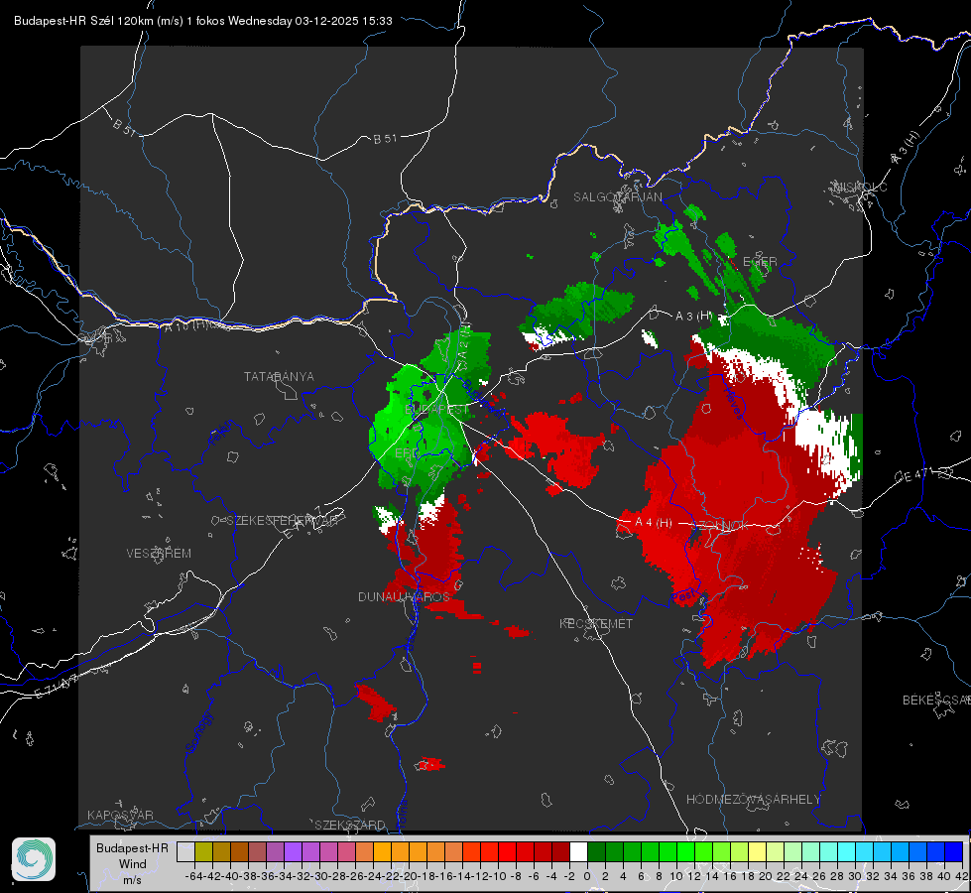Viewport: 971px width, 893px height.
Task: Click the legend value label -64
Action: pos(194,876)
